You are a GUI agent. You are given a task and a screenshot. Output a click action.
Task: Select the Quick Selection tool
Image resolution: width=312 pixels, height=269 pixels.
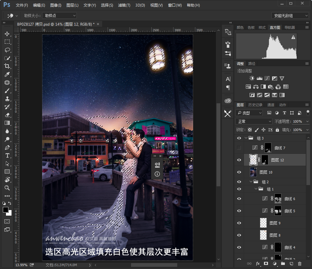coord(7,58)
